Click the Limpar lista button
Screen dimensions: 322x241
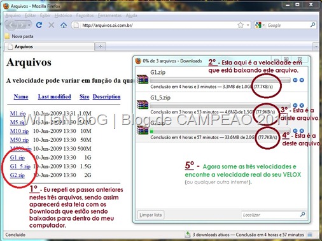click(x=151, y=215)
